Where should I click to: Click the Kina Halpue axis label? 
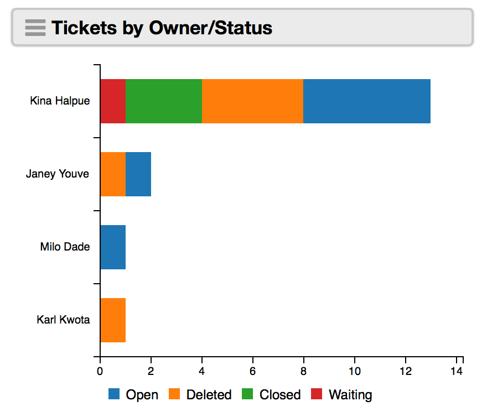tap(60, 101)
